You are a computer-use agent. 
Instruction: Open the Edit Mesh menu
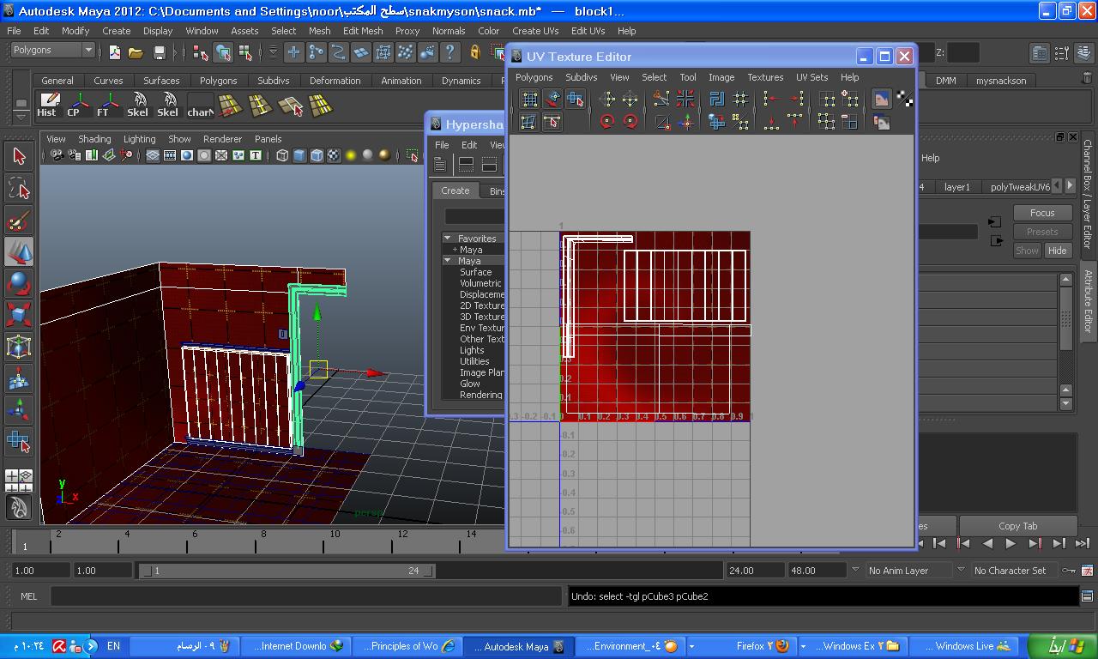363,31
